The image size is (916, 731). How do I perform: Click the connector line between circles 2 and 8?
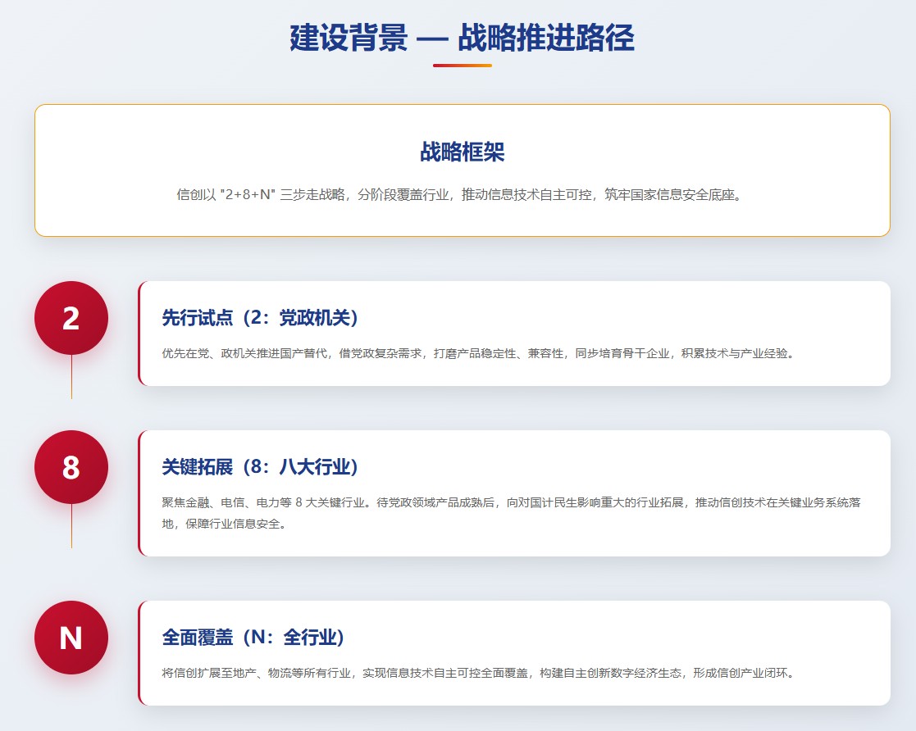71,377
